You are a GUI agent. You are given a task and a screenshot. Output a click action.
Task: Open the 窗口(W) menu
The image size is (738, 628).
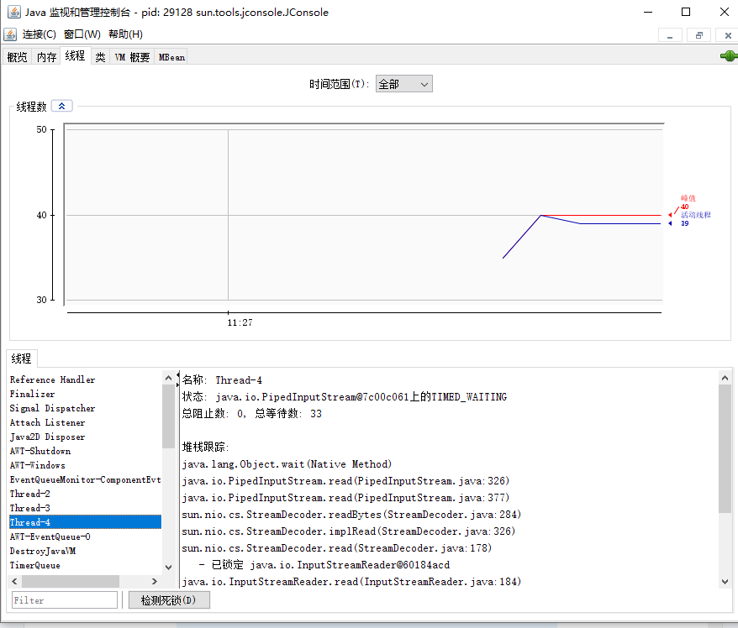pyautogui.click(x=82, y=34)
